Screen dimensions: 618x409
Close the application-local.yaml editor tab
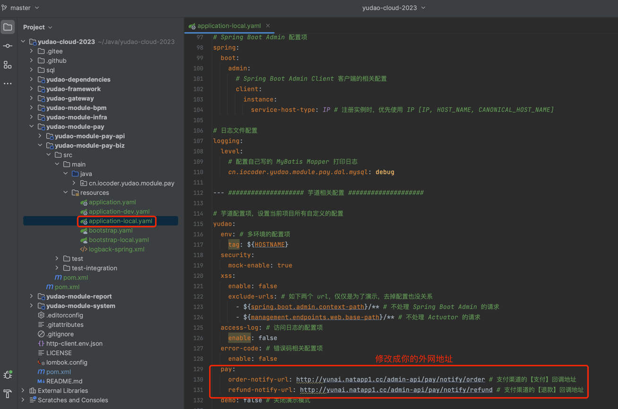[x=268, y=26]
